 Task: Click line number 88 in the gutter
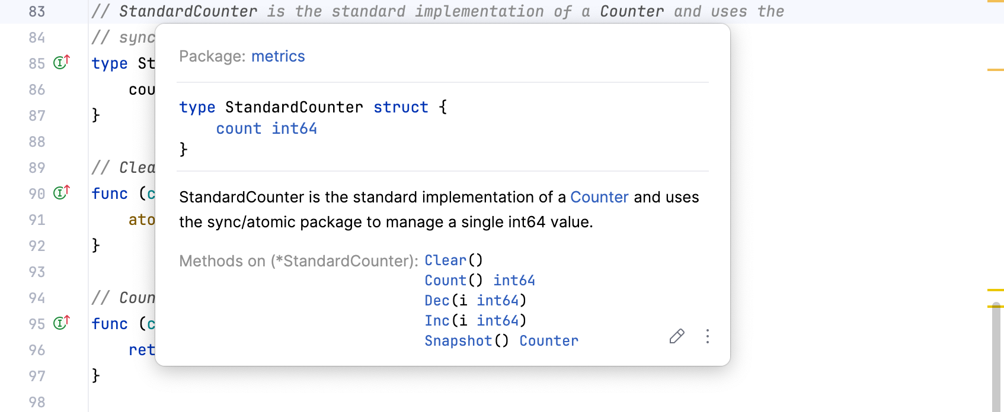point(37,142)
